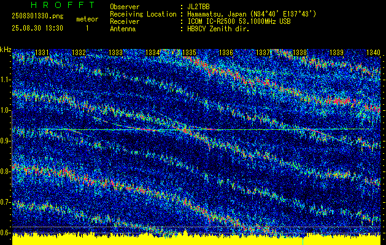
Task: Click the HB9CV Zenith dir. text
Action: coord(218,29)
